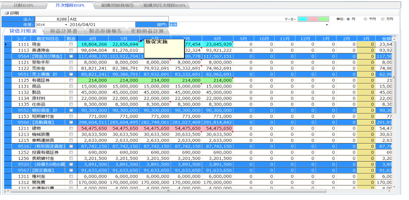The height and width of the screenshot is (200, 409).
Task: Expand the 部門 dropdown list
Action: coord(327,25)
